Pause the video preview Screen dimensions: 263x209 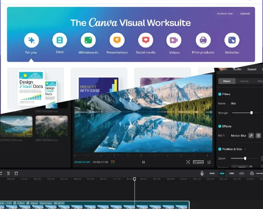point(143,162)
